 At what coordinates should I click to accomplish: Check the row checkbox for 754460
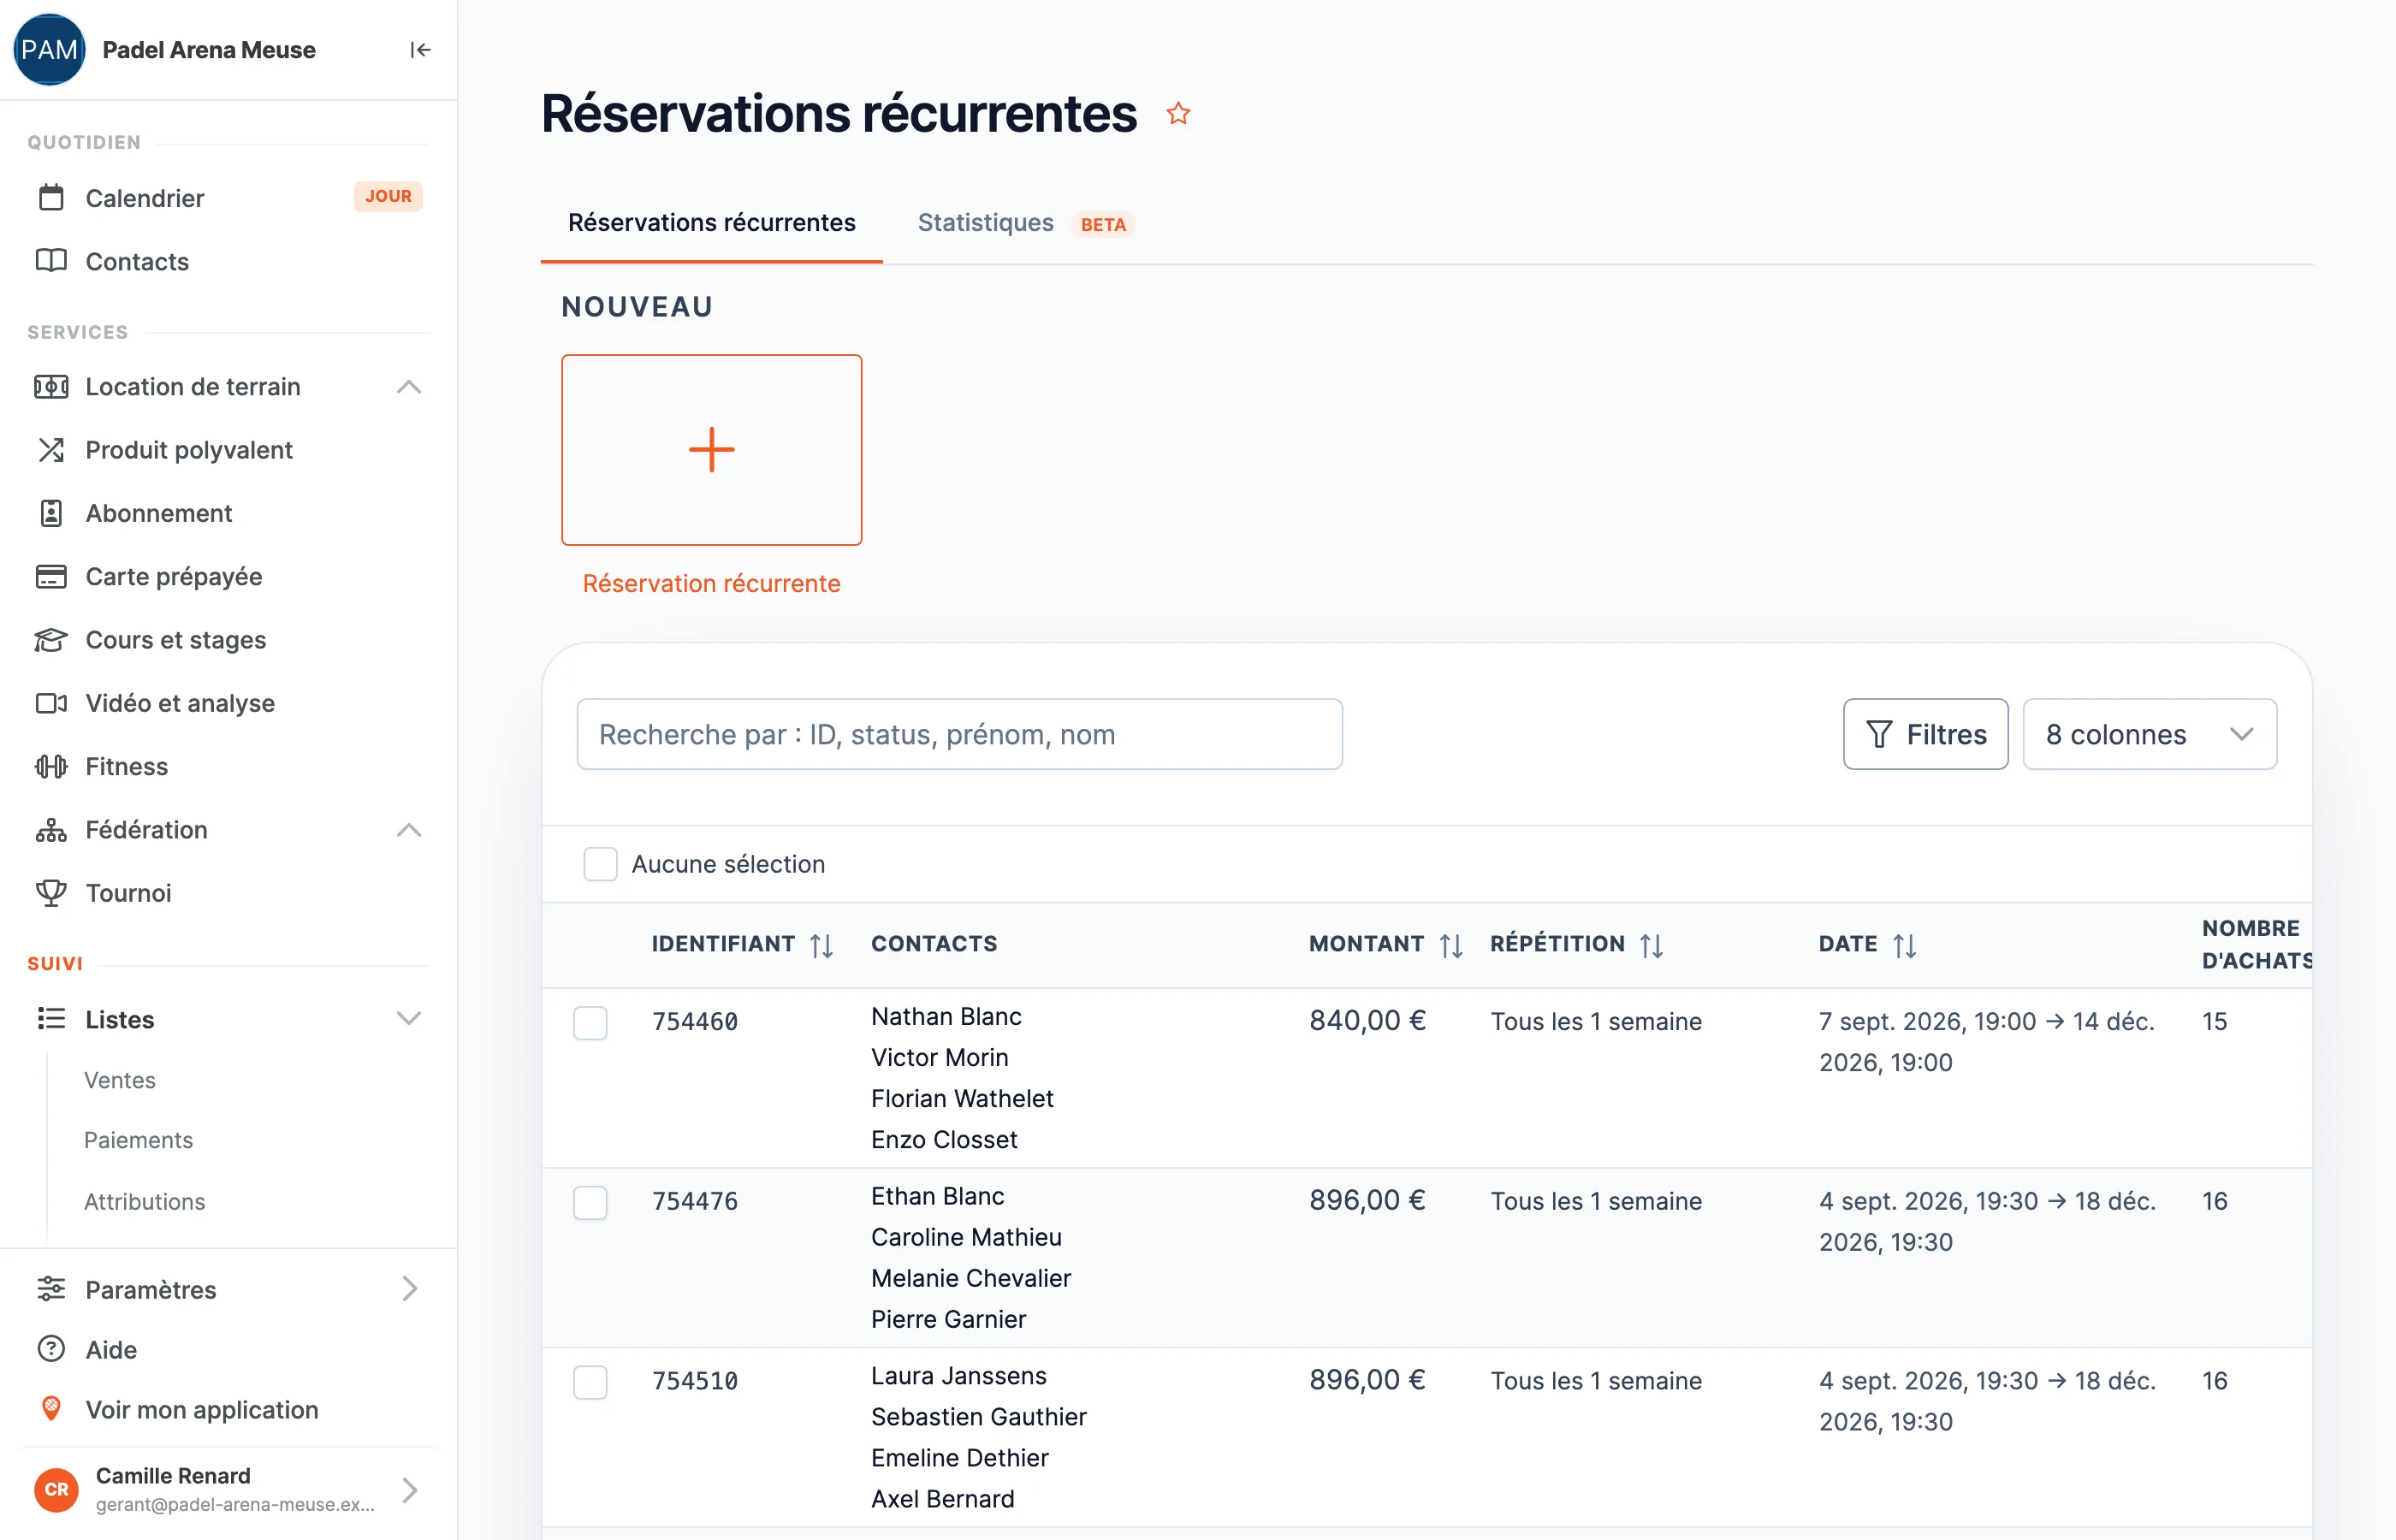tap(590, 1023)
